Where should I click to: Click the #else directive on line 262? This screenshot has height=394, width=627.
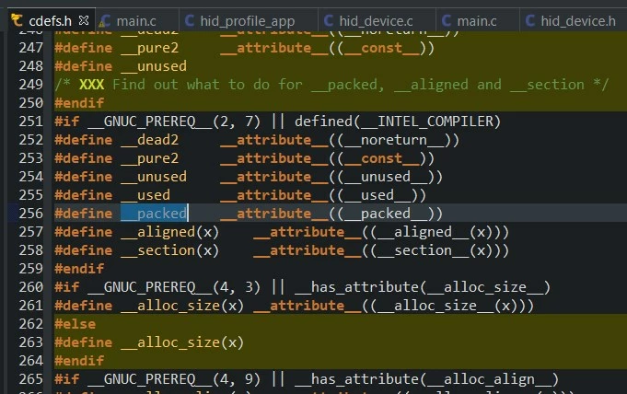coord(75,324)
